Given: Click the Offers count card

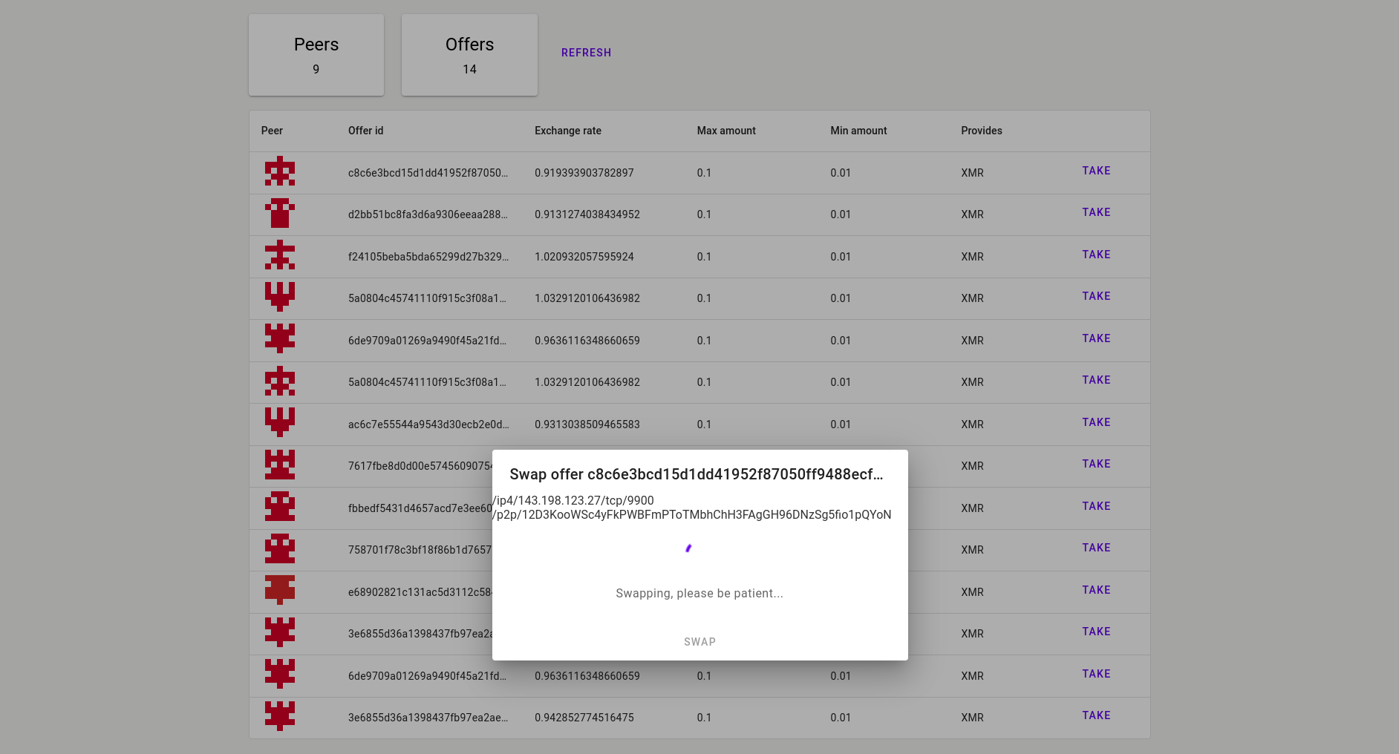Looking at the screenshot, I should click(469, 55).
